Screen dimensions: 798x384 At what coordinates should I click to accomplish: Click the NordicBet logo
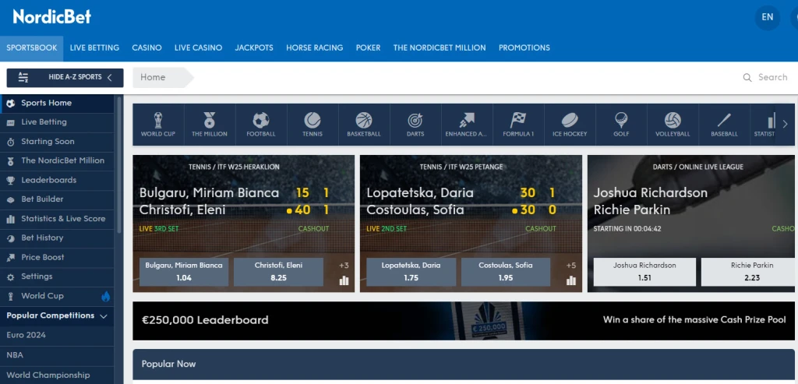pyautogui.click(x=52, y=16)
